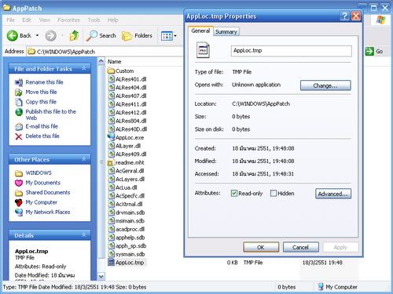Click Delete this file task

tap(42, 136)
